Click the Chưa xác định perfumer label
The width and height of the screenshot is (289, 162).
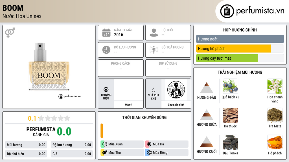[x=176, y=105]
